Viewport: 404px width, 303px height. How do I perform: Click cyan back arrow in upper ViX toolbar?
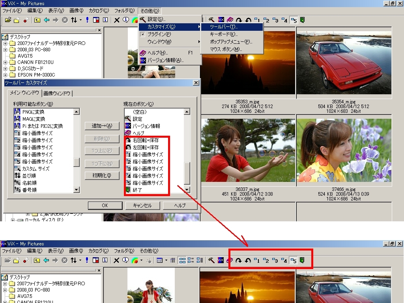(x=47, y=20)
